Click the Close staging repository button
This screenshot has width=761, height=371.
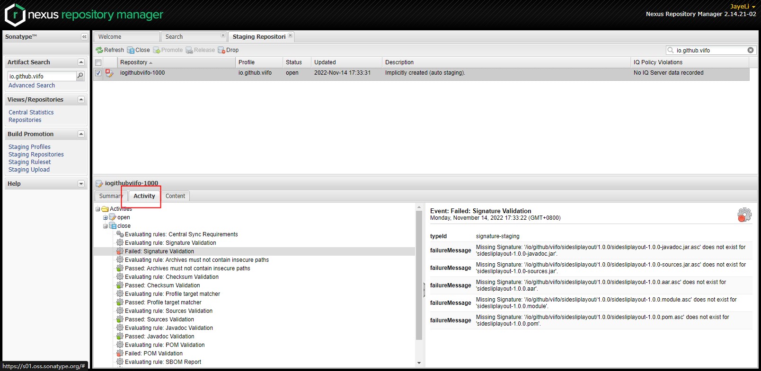(x=138, y=50)
